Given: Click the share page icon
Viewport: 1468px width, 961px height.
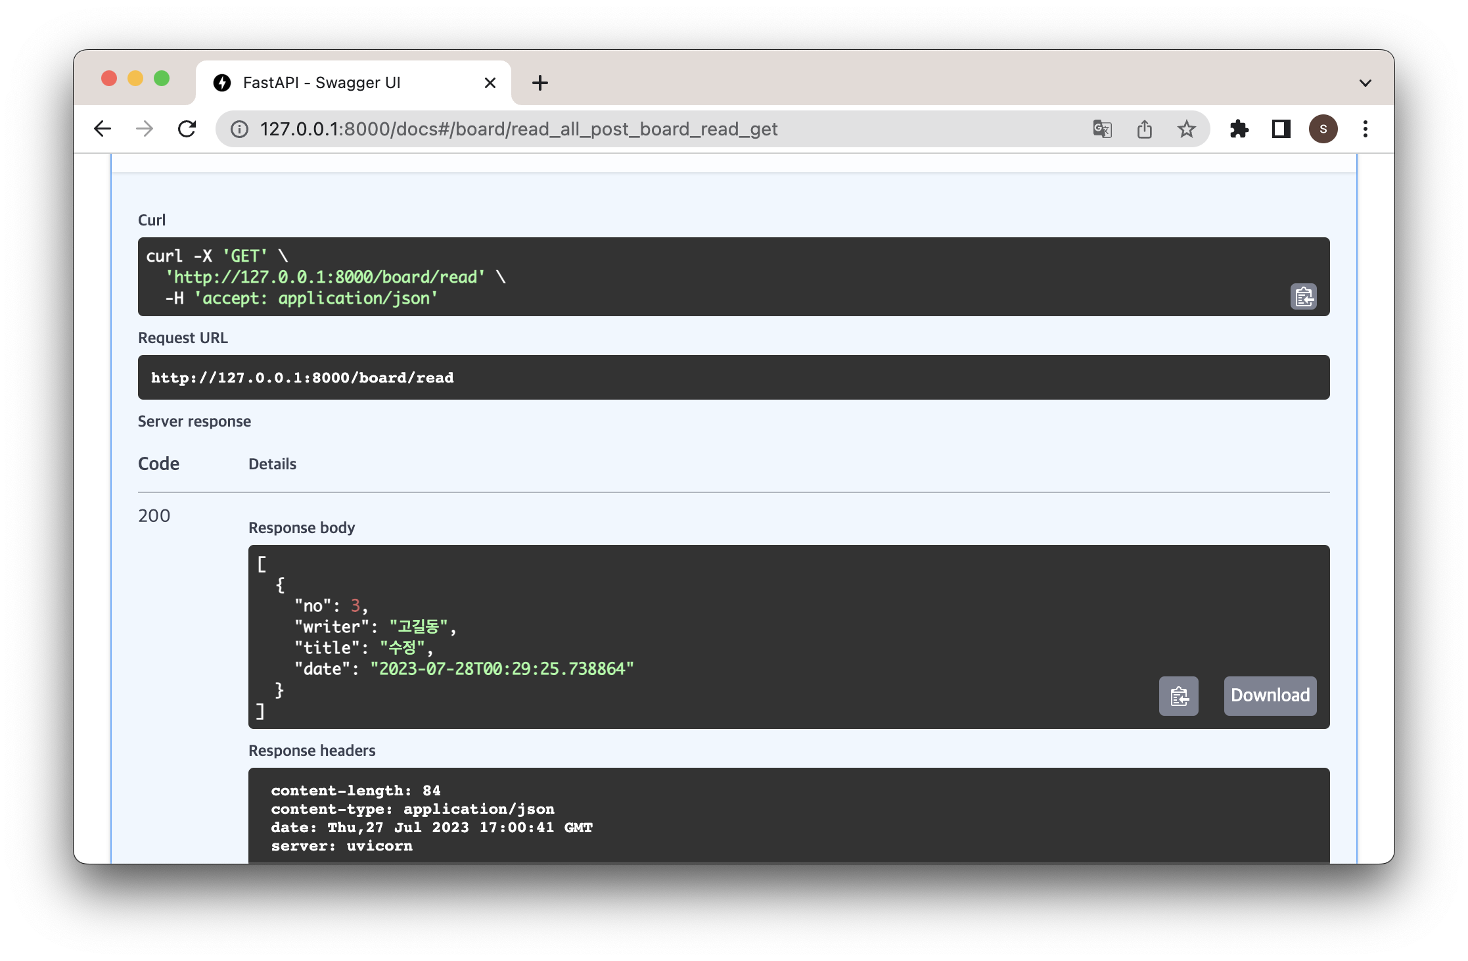Looking at the screenshot, I should tap(1144, 129).
